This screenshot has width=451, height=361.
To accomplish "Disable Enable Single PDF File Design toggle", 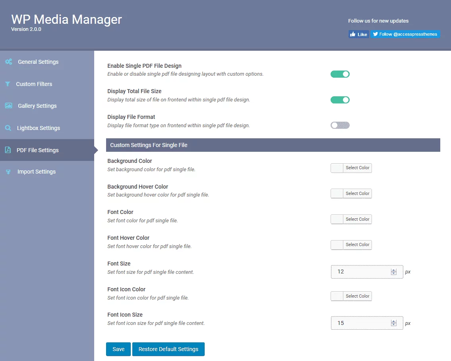I will tap(340, 74).
